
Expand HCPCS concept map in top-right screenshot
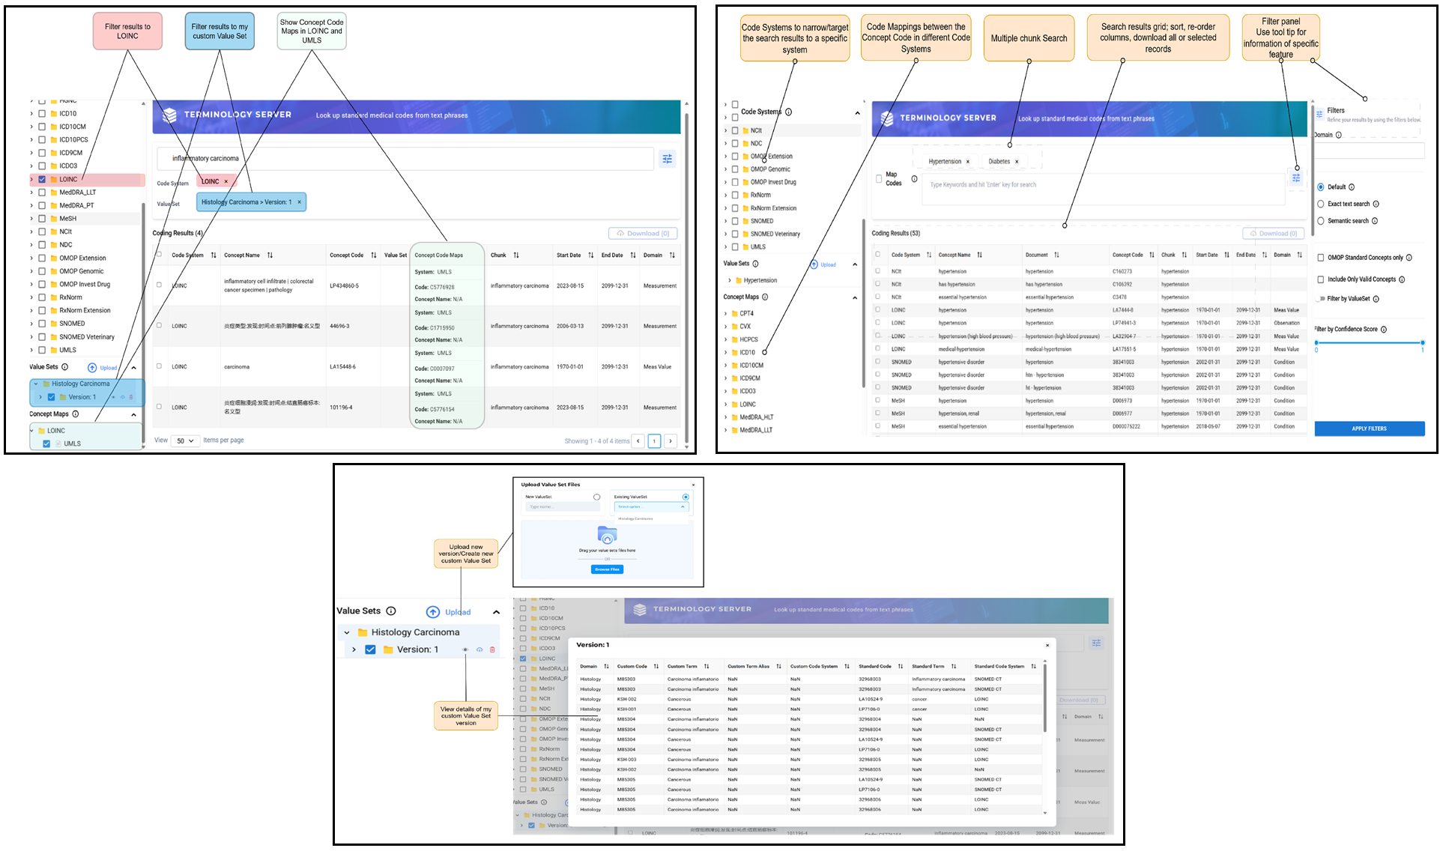click(725, 339)
